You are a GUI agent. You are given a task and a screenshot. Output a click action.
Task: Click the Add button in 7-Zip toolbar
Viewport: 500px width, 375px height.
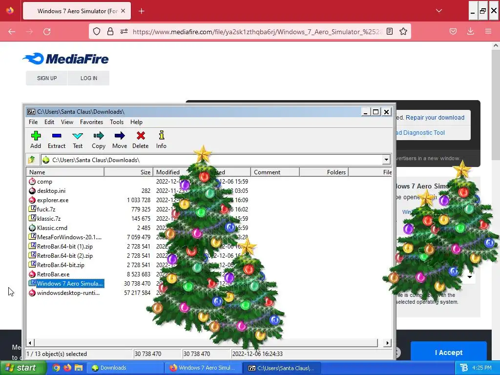point(36,140)
